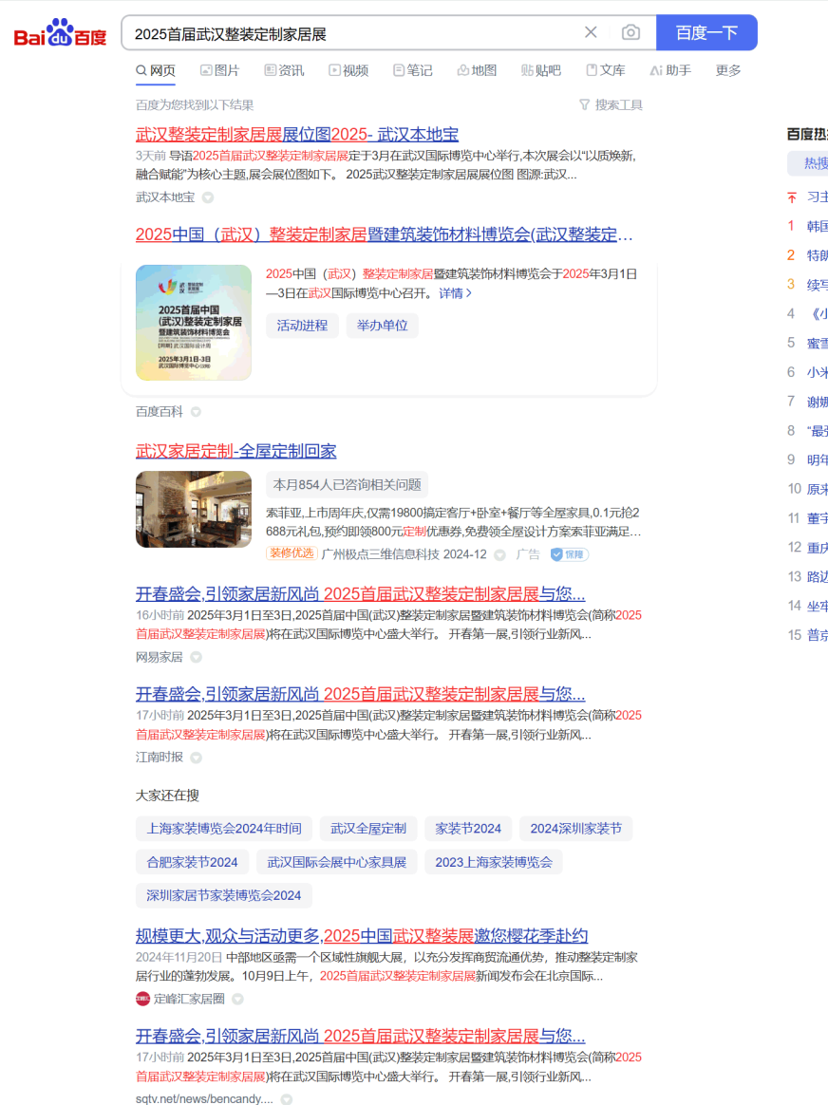
Task: Search 合肥家装节2024 suggestion
Action: tap(192, 862)
